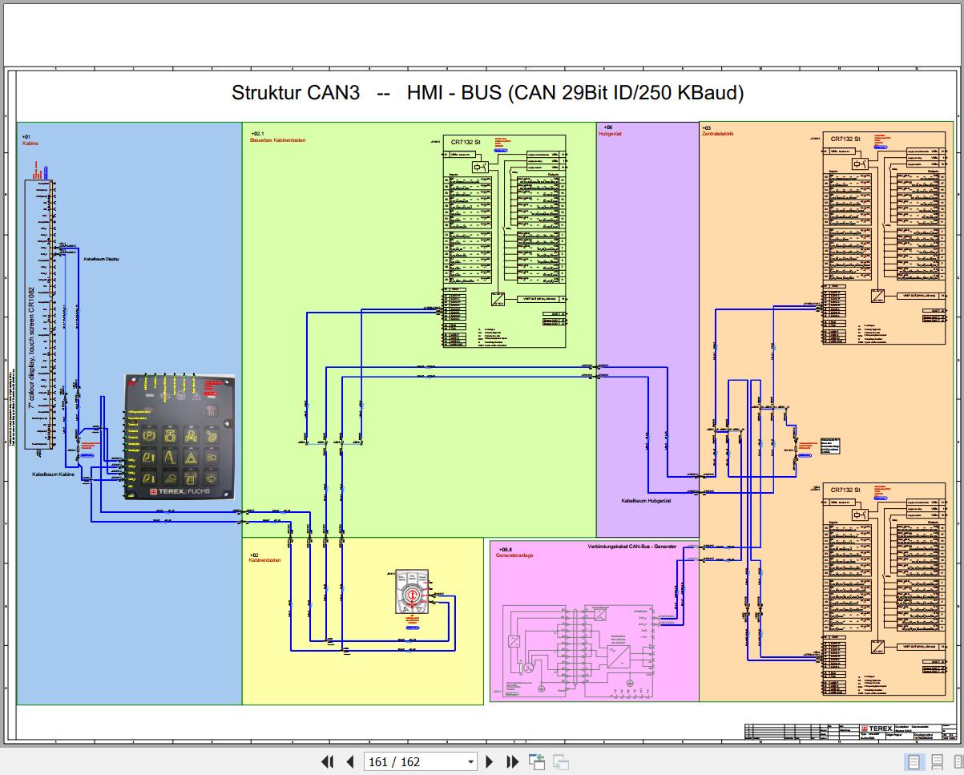This screenshot has height=775, width=964.
Task: Click the 'Kabelbaum Display' label
Action: pyautogui.click(x=101, y=258)
